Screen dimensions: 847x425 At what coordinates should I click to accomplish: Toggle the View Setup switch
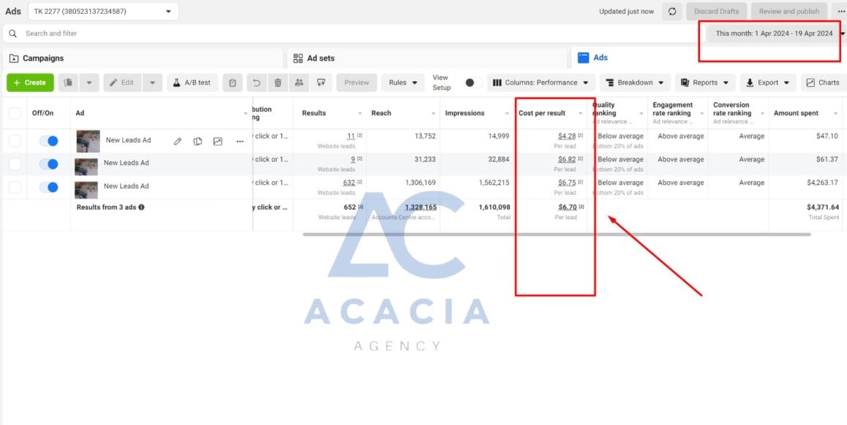[474, 83]
